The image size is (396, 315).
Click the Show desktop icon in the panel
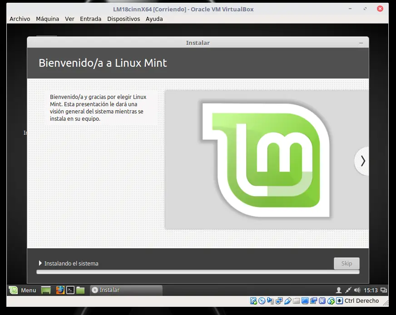pos(46,290)
